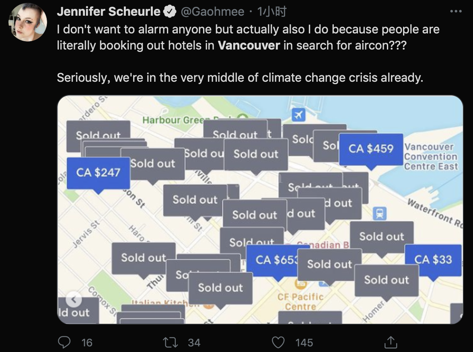This screenshot has height=352, width=473.
Task: Click Vancouver Convention Centre East label
Action: coord(431,157)
